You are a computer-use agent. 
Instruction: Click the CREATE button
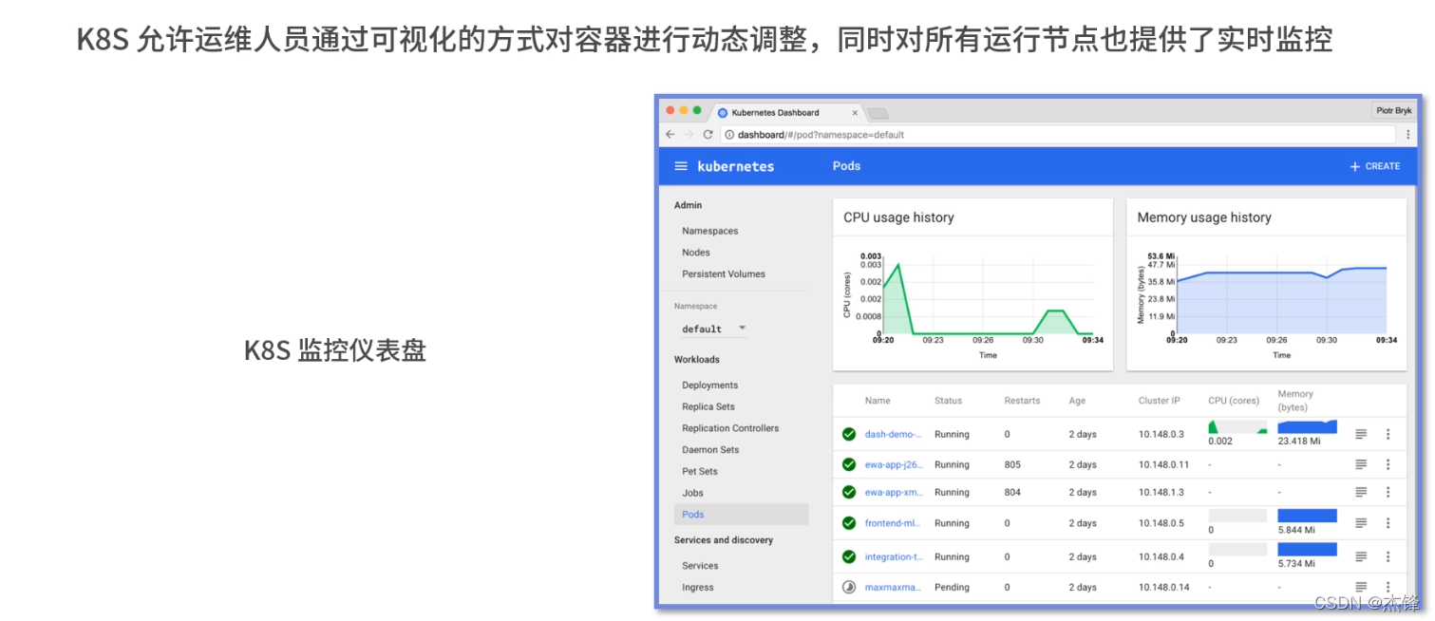1374,166
